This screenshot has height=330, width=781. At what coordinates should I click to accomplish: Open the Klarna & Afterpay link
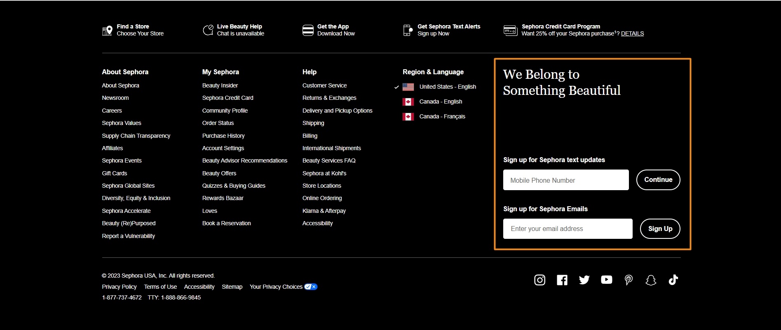[324, 211]
